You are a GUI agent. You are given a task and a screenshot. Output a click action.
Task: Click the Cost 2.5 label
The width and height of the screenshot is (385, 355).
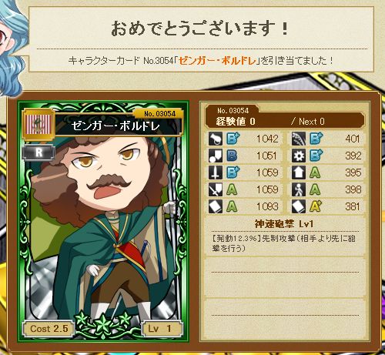[49, 329]
